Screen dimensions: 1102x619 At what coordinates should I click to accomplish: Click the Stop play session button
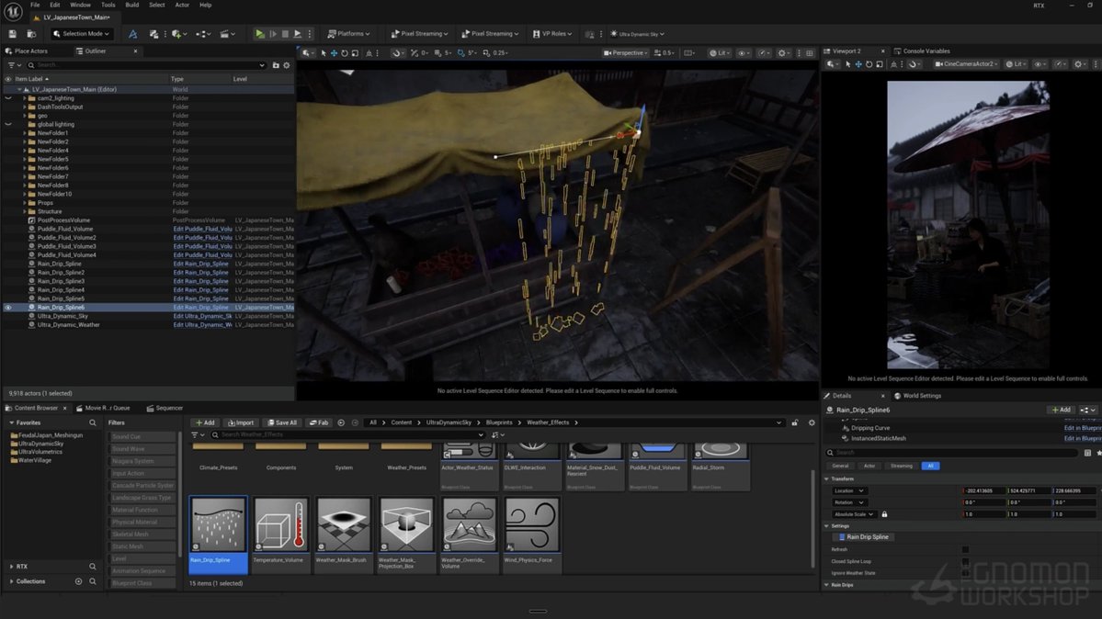pyautogui.click(x=285, y=34)
